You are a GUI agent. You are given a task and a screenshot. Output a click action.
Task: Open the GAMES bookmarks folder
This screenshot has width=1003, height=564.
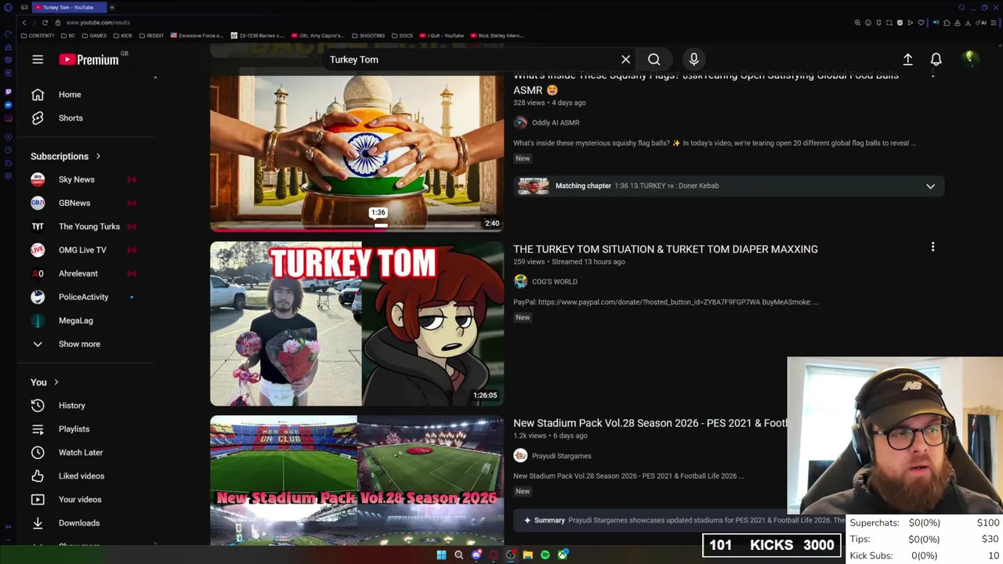click(x=95, y=35)
